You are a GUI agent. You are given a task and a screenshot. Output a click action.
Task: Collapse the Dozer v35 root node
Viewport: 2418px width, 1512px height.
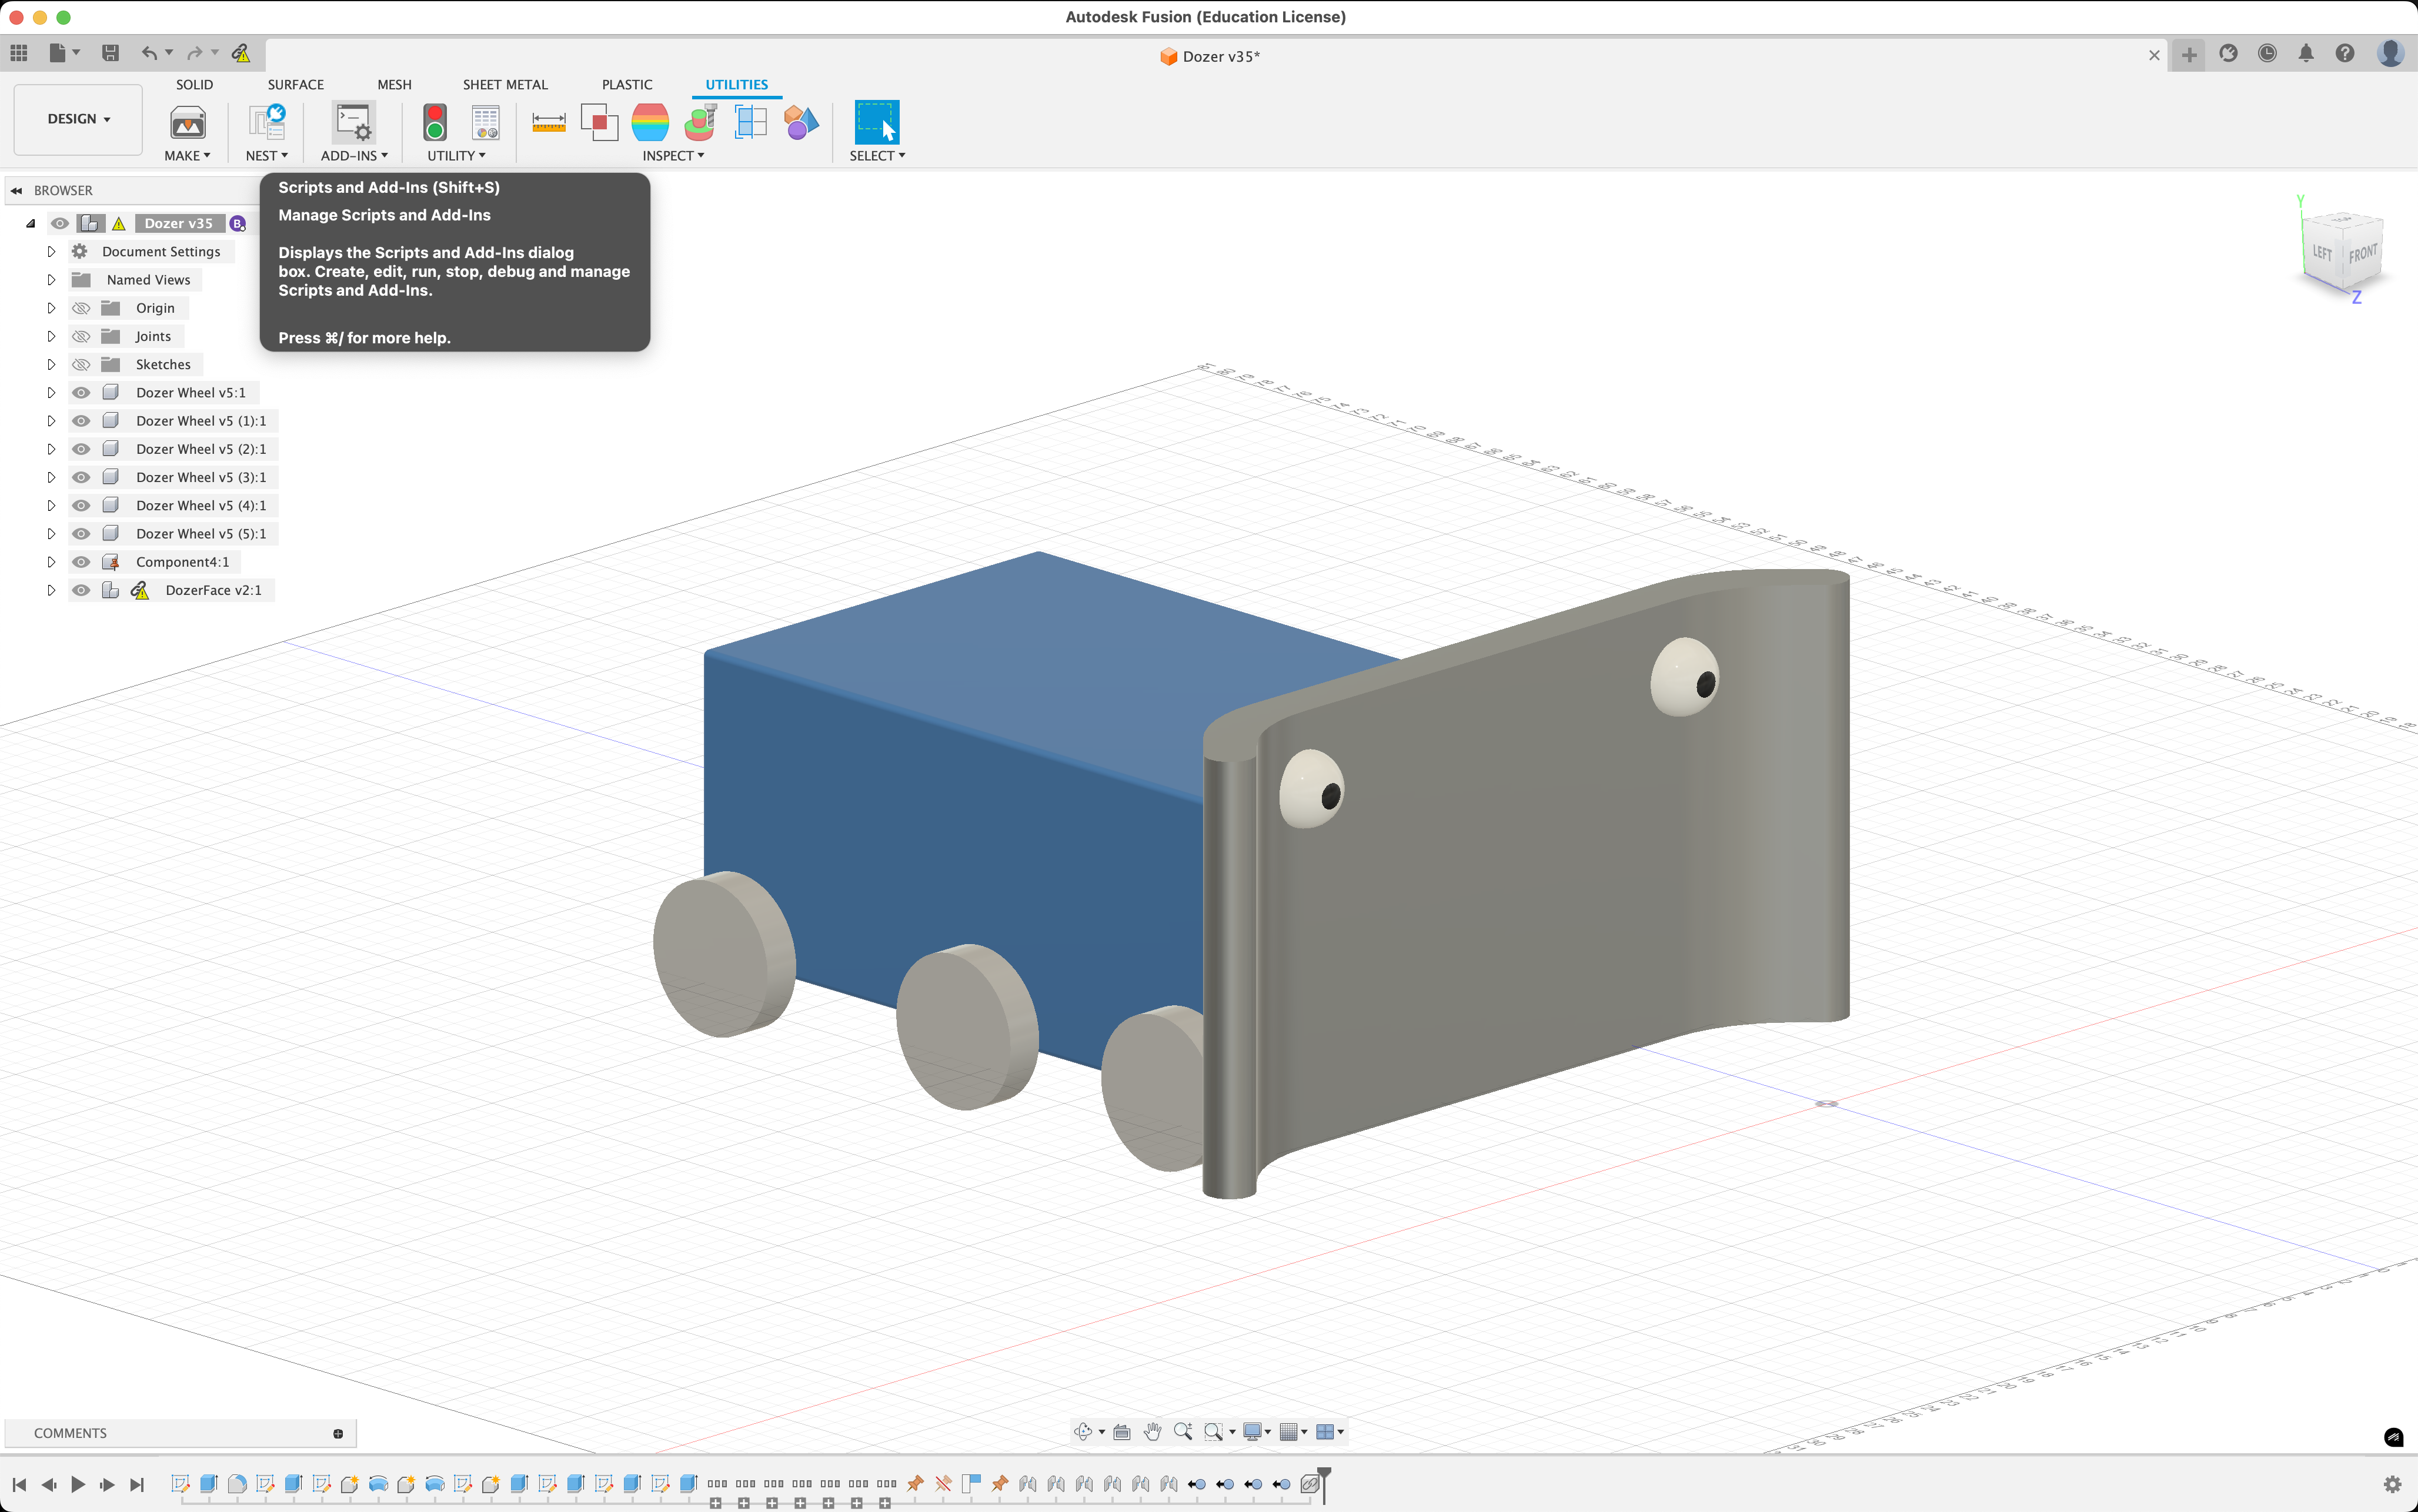point(31,223)
